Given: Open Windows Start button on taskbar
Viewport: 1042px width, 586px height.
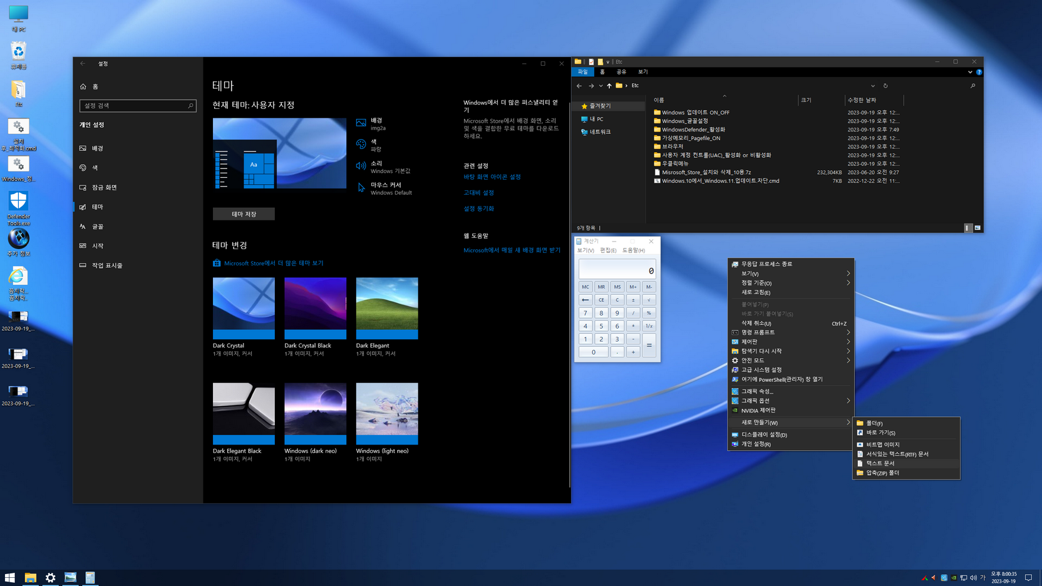Looking at the screenshot, I should [x=10, y=578].
